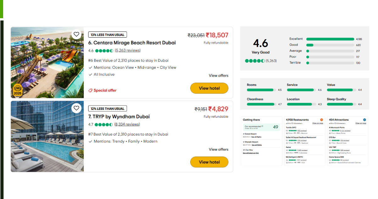This screenshot has height=199, width=378.
Task: Open Sallet Al Sayad Seafood Restaurant
Action: click(301, 137)
